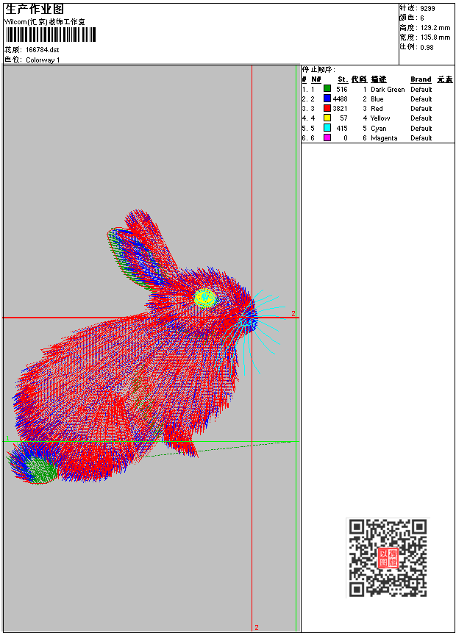
Task: Click the red '2' marker beside the rabbit's nose
Action: pyautogui.click(x=293, y=313)
